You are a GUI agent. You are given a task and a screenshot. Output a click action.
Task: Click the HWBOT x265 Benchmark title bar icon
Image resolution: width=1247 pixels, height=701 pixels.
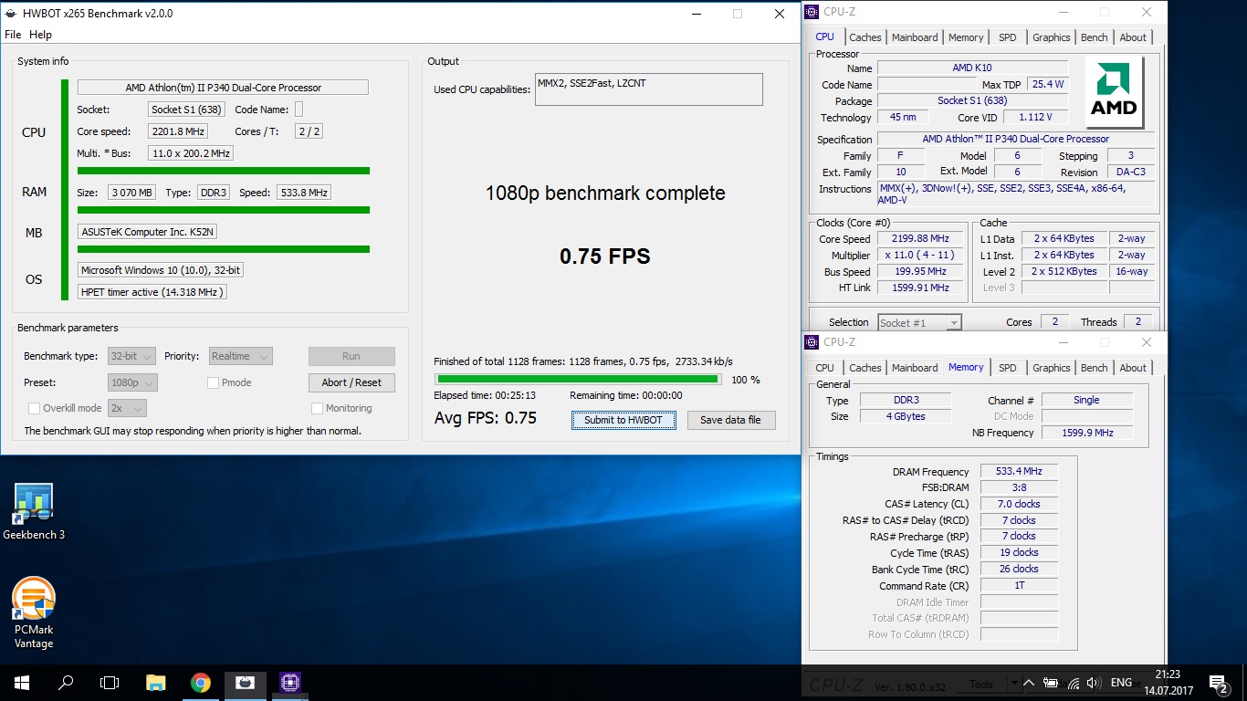pos(11,14)
